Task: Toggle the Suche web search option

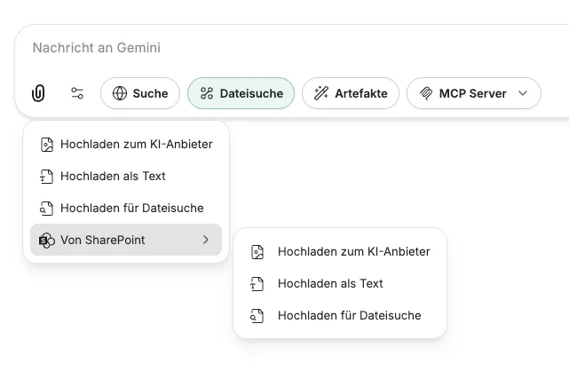Action: click(x=140, y=93)
